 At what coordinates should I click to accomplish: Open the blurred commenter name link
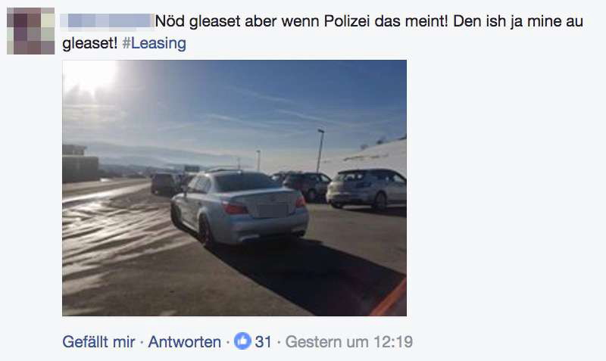pos(107,21)
